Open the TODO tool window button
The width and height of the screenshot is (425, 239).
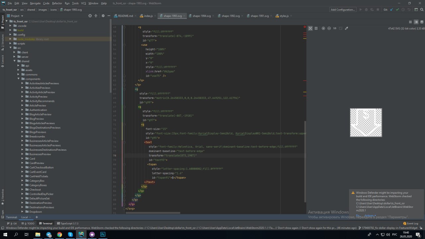pyautogui.click(x=28, y=223)
